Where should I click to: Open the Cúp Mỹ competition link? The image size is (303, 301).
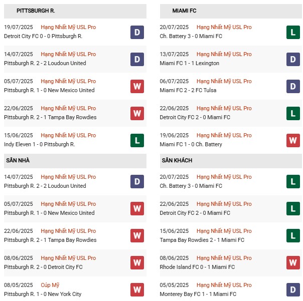point(51,285)
